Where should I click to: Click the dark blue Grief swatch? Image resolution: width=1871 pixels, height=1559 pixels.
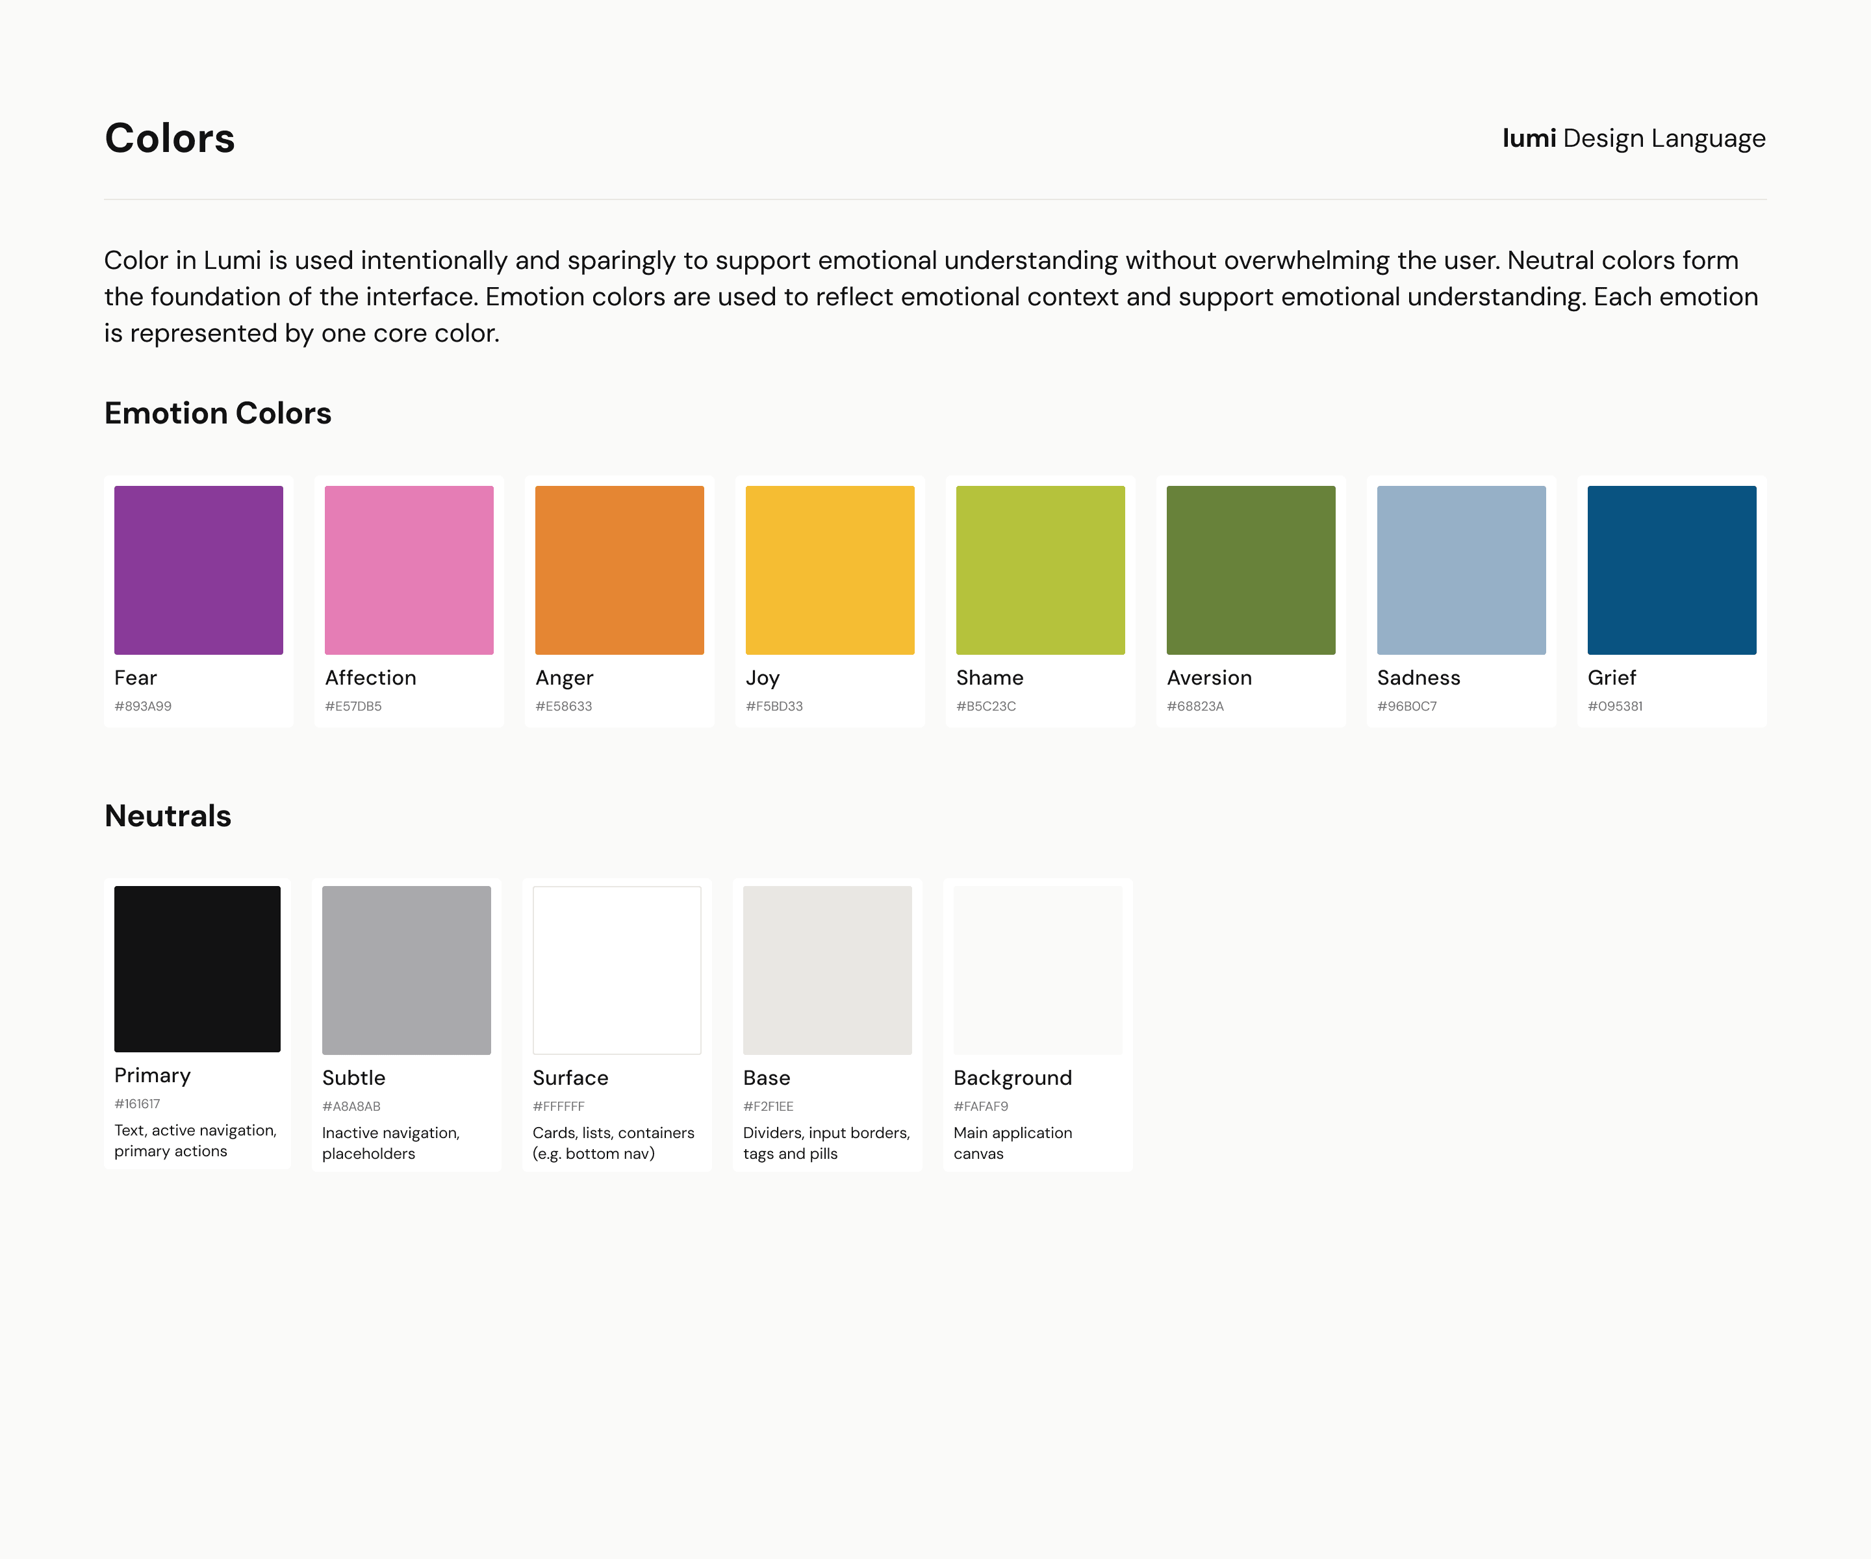(x=1672, y=569)
